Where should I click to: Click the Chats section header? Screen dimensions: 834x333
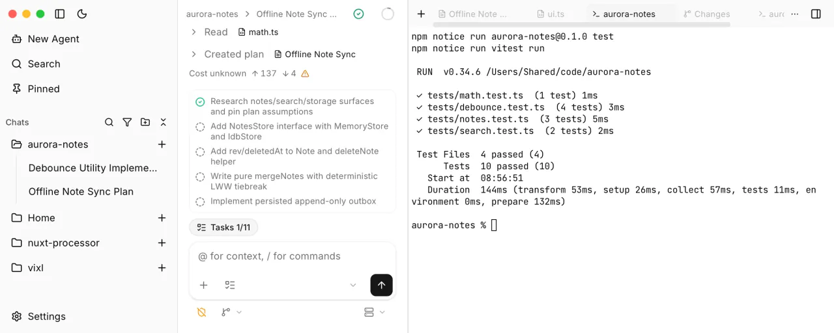click(x=18, y=122)
